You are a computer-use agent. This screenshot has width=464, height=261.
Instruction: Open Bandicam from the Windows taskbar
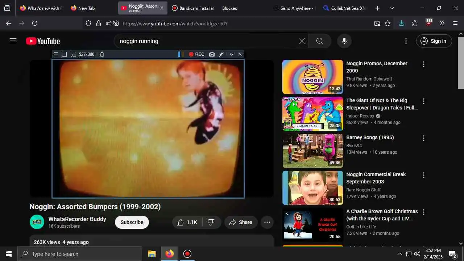[x=187, y=254]
